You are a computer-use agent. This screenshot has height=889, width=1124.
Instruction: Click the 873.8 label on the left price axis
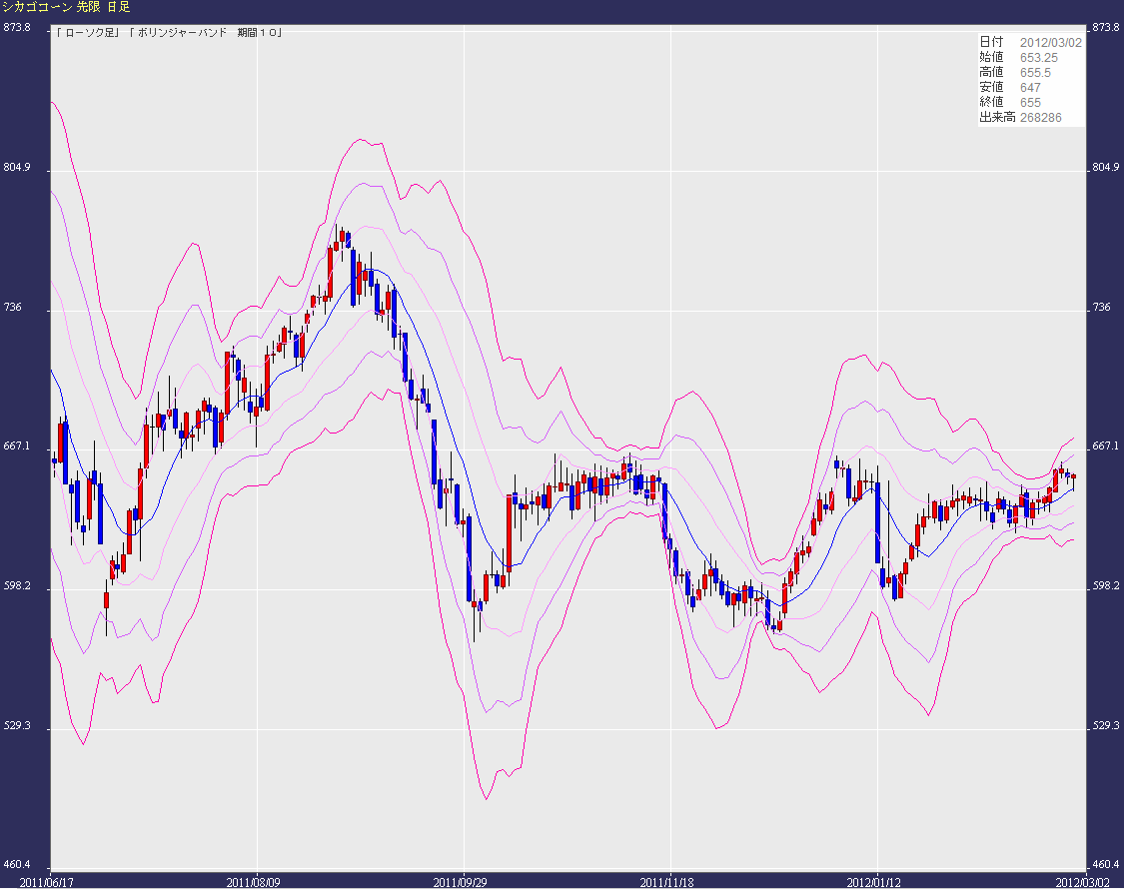17,28
